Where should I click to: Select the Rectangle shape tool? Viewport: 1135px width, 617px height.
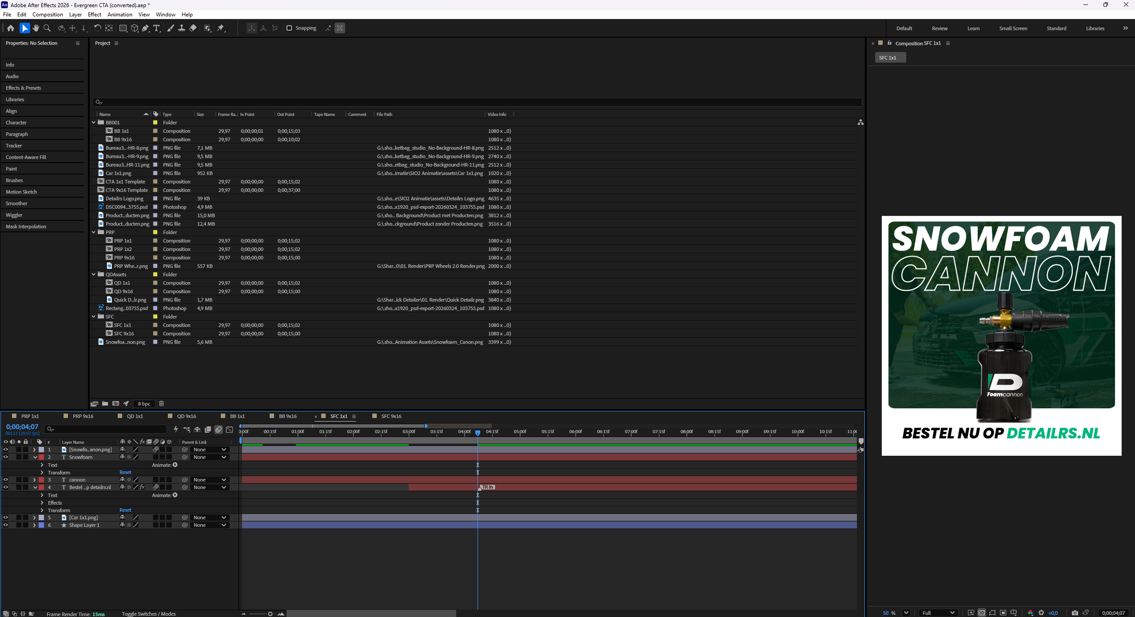[x=123, y=28]
